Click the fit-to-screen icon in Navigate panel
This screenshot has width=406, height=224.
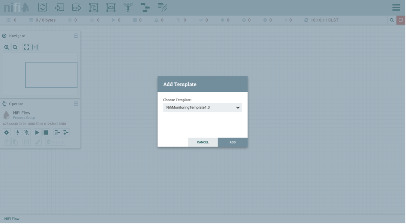26,47
